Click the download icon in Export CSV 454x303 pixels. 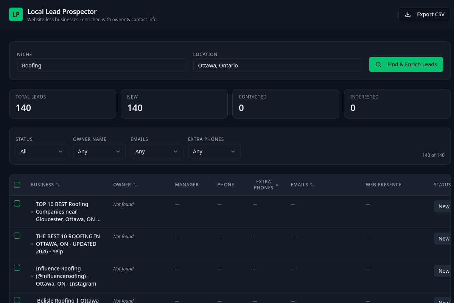408,14
